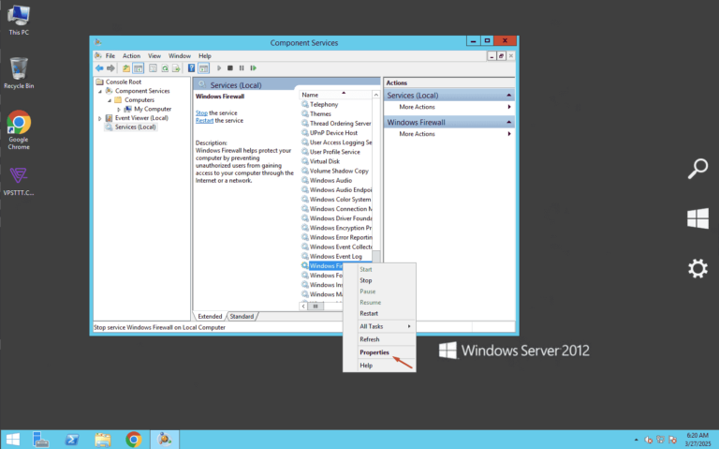Click the Export List toolbar icon
The height and width of the screenshot is (449, 719).
[x=176, y=67]
